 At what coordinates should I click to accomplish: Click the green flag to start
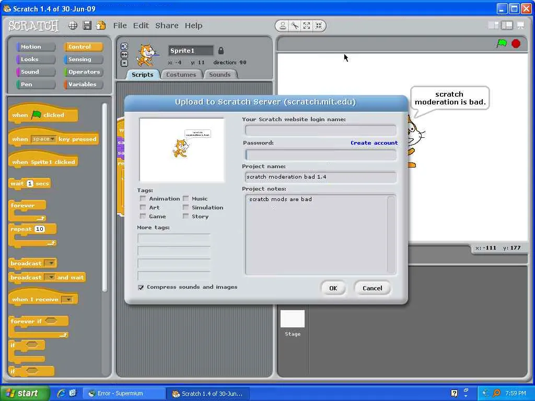click(x=502, y=44)
